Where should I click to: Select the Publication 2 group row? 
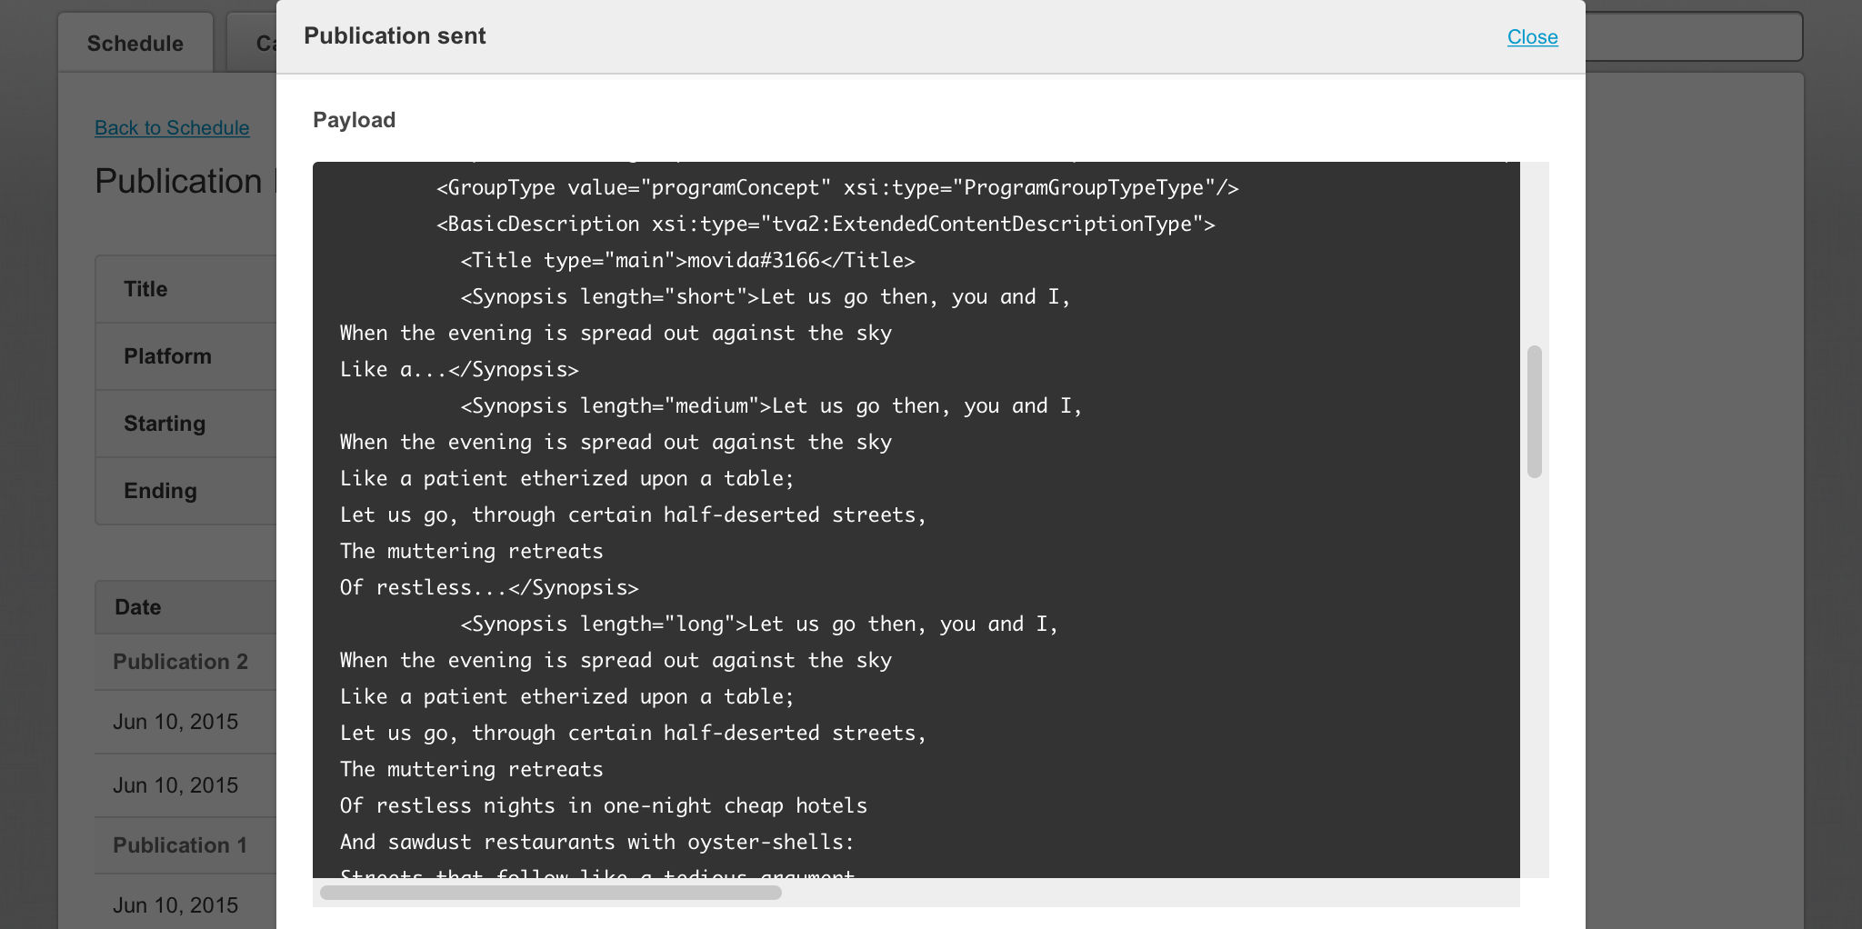click(180, 662)
